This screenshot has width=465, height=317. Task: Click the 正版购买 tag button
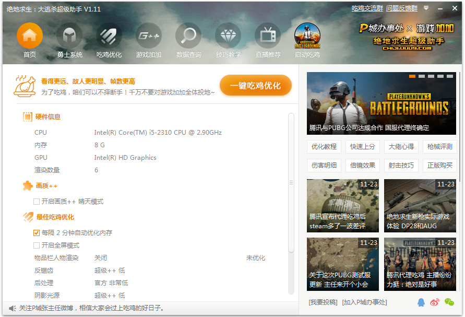pos(439,166)
